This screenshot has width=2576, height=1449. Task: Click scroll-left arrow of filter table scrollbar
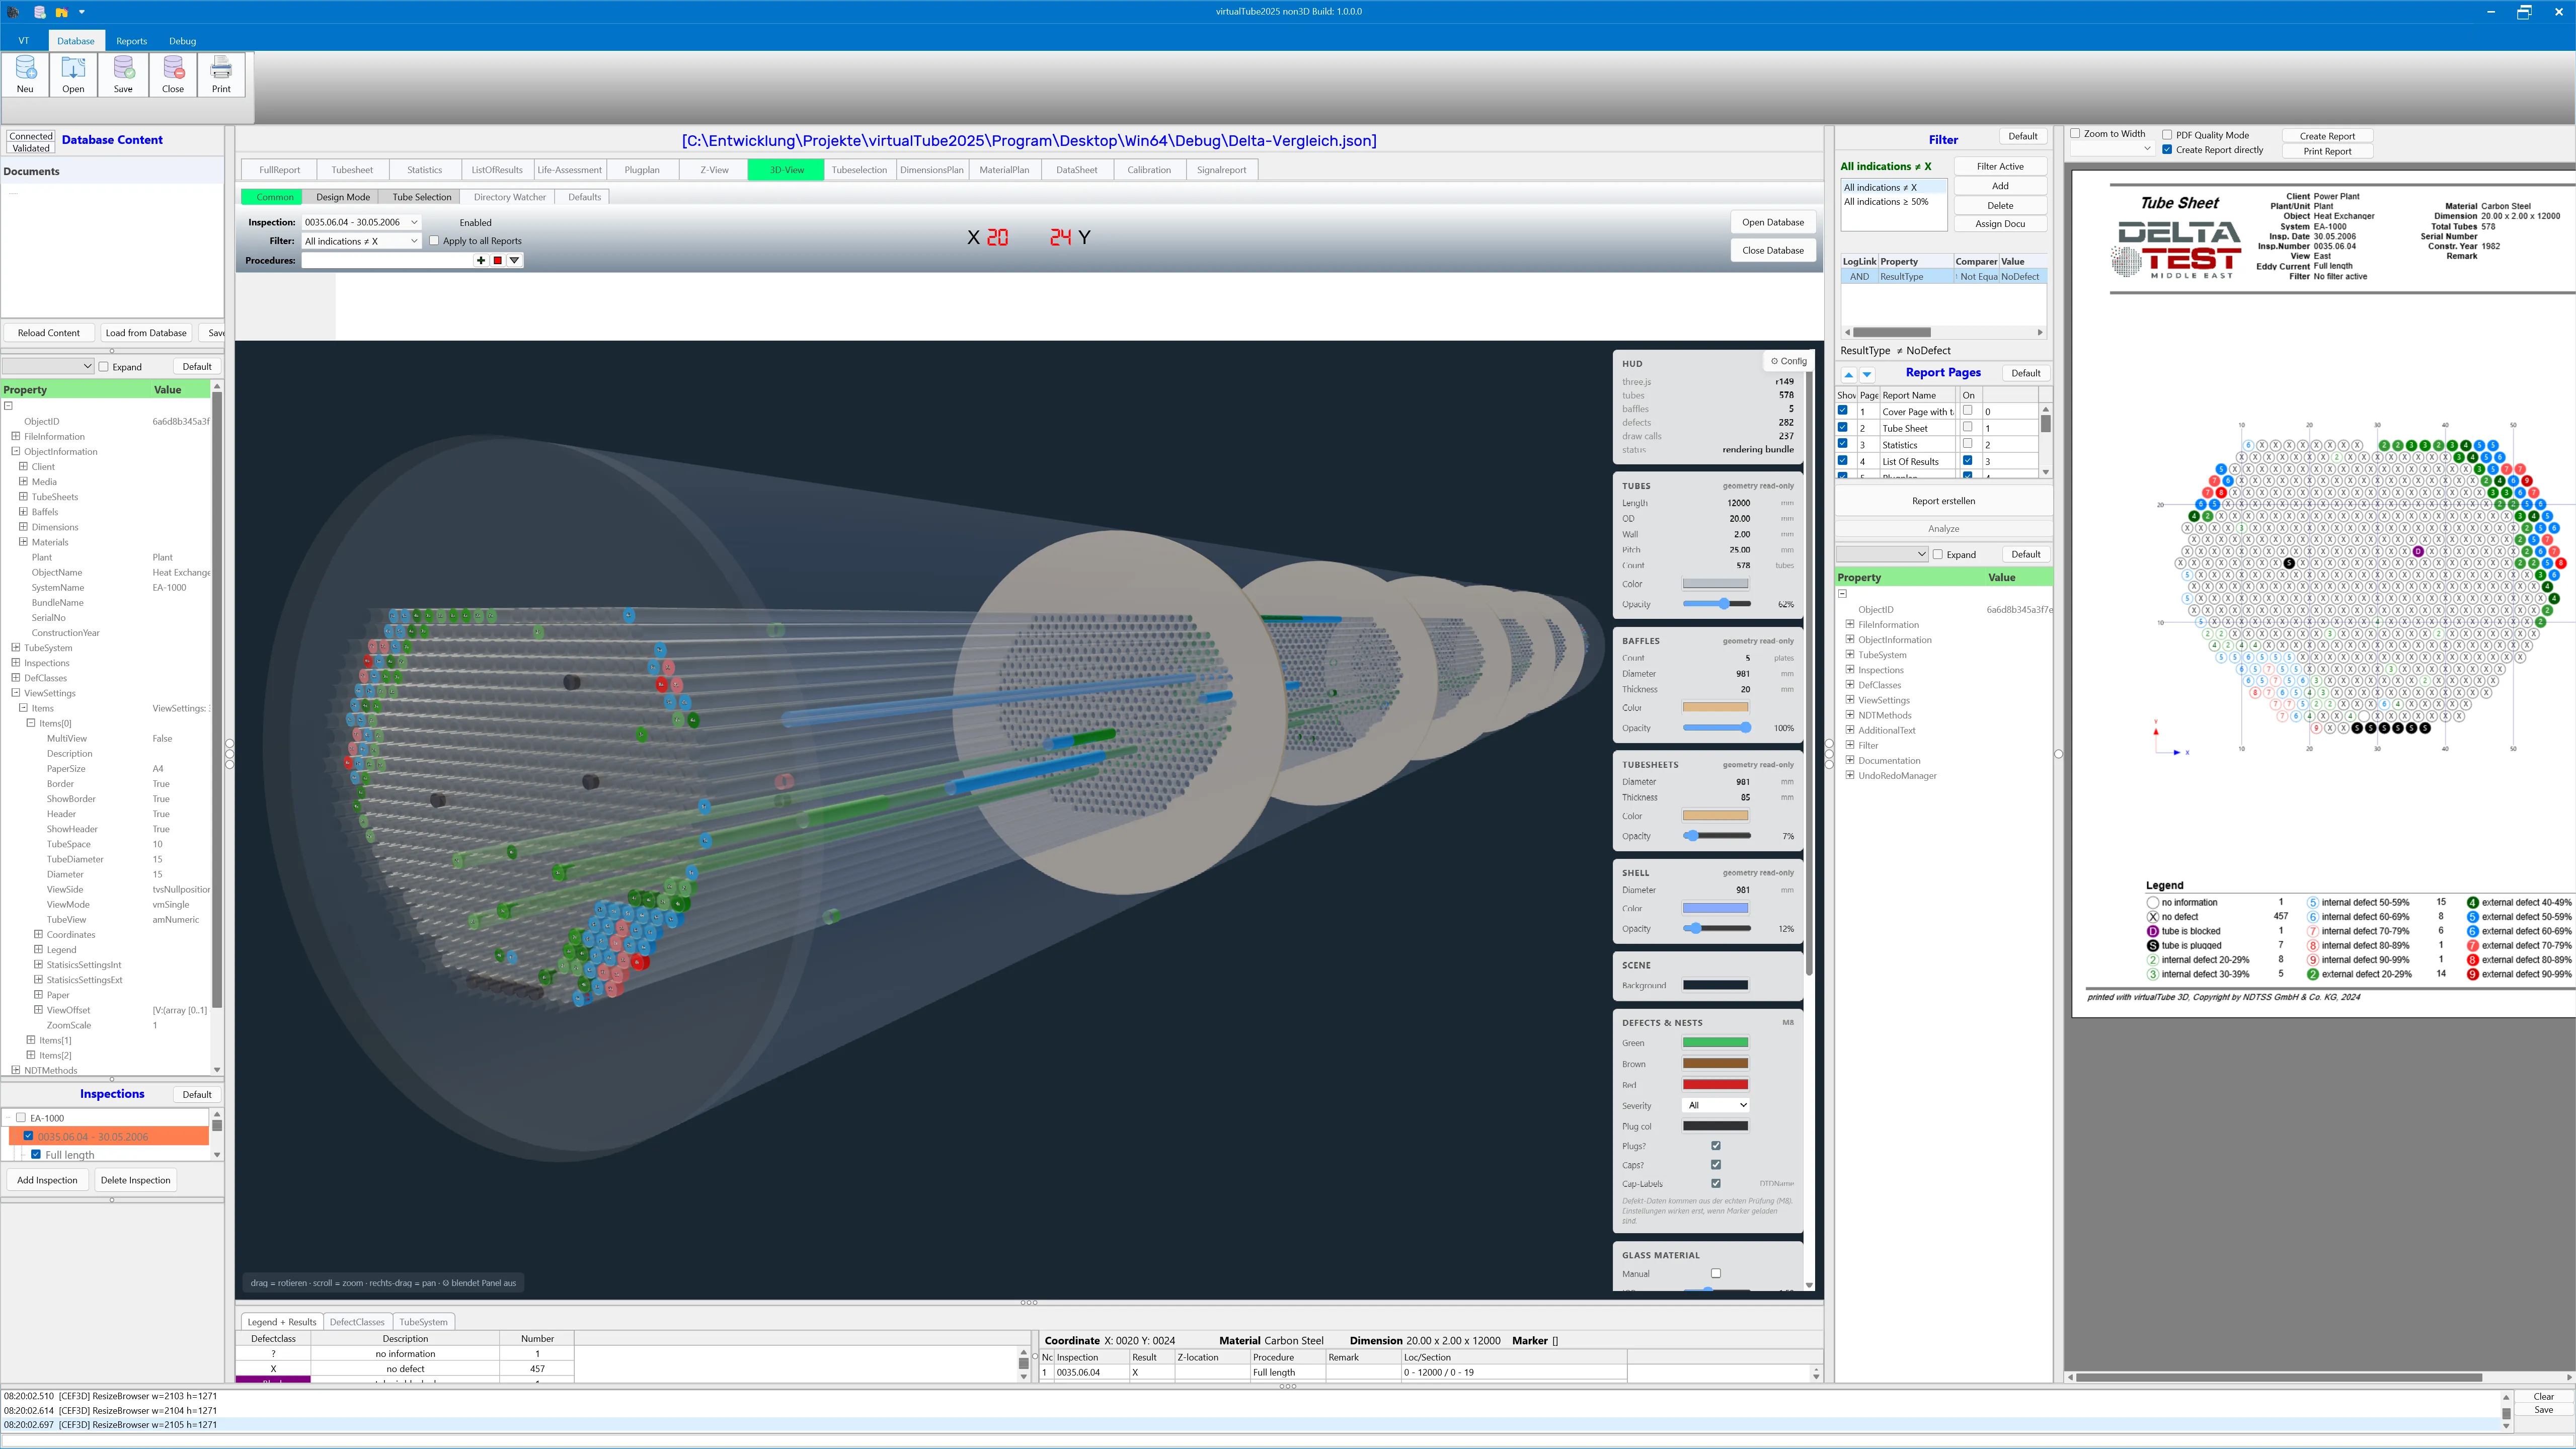(1847, 332)
